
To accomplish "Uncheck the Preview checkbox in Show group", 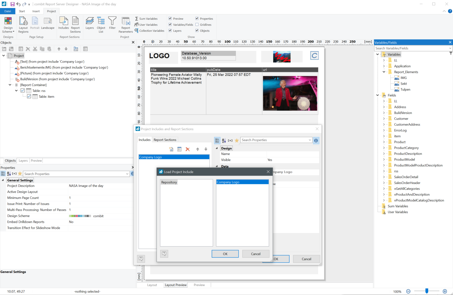I will click(170, 18).
